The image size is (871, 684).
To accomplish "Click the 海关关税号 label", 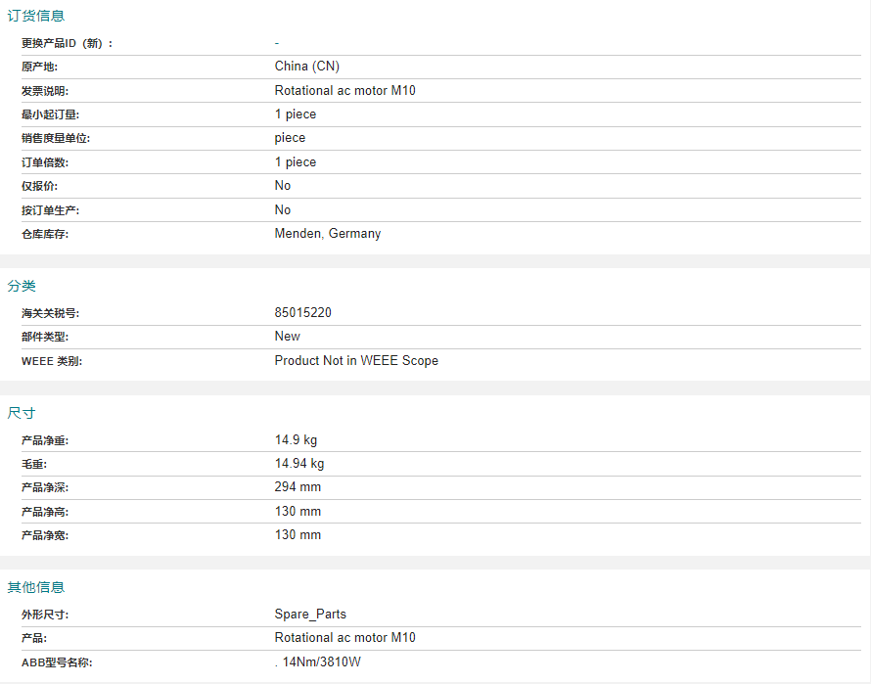I will [x=50, y=314].
